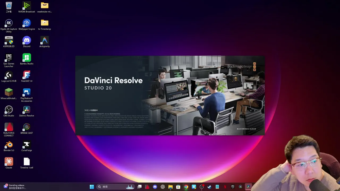340x191 pixels.
Task: Select the Logicool G HUB shortcut
Action: coord(9,76)
